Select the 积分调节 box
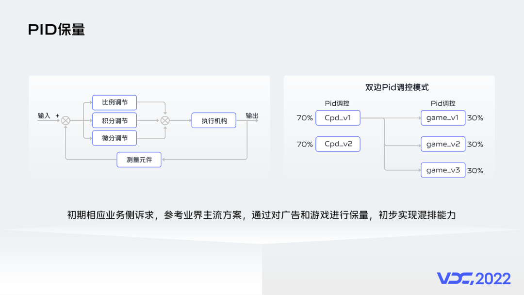Screen dimensions: 524x295 pyautogui.click(x=115, y=120)
